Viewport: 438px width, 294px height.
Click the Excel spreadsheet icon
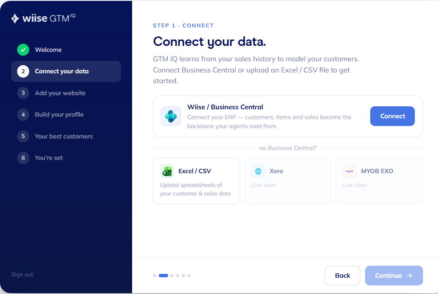pyautogui.click(x=167, y=171)
